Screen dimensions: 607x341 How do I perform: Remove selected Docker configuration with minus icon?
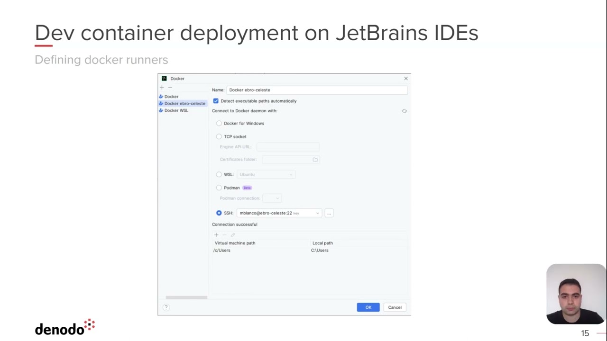[x=170, y=88]
